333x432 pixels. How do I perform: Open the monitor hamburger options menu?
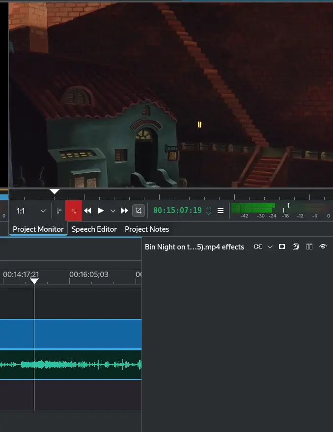click(x=220, y=211)
